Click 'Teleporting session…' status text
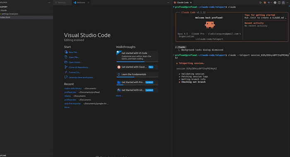The height and width of the screenshot is (157, 290). click(191, 63)
